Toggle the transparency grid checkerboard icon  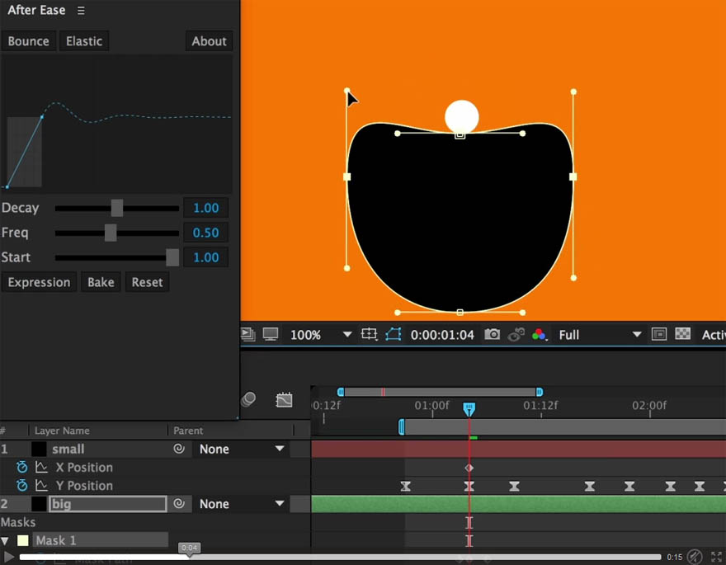click(682, 334)
